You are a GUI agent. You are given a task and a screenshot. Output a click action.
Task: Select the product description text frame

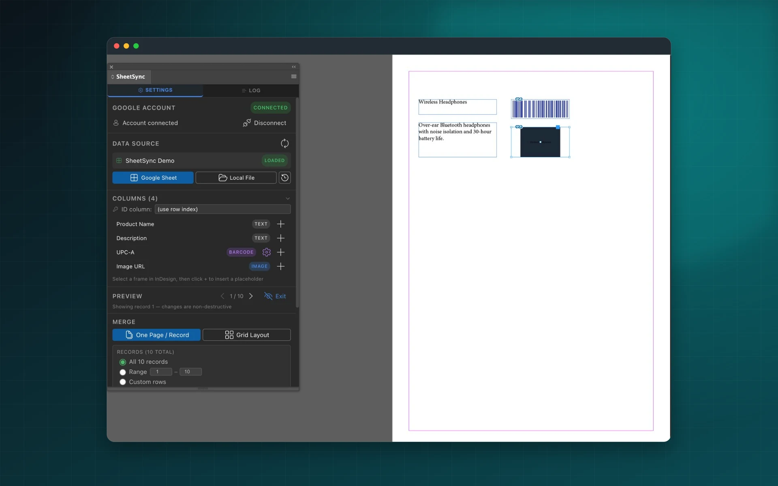(x=457, y=140)
